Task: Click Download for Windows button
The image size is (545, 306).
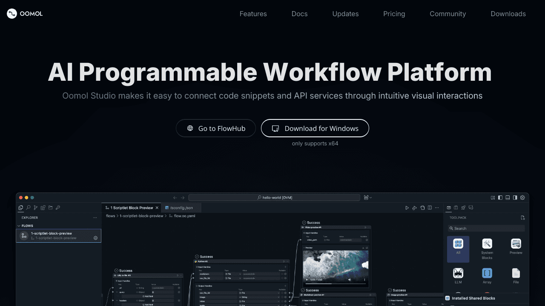Action: (x=315, y=128)
